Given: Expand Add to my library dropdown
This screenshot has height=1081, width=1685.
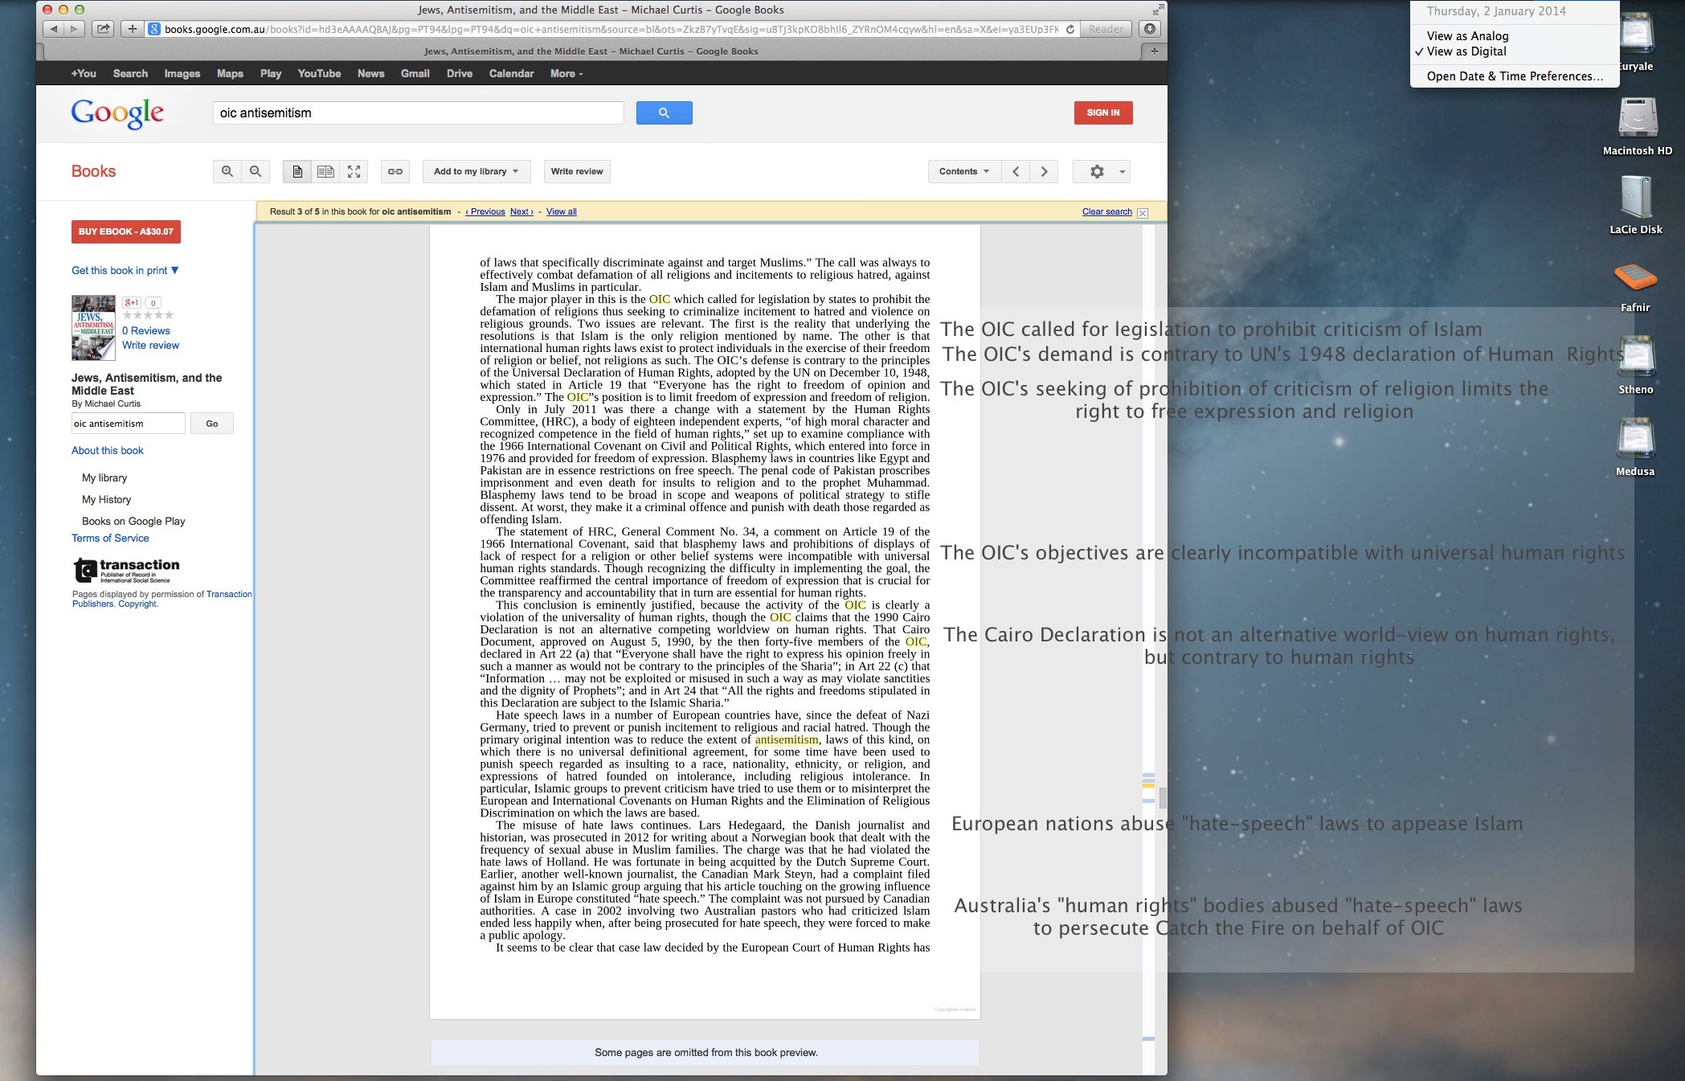Looking at the screenshot, I should tap(476, 171).
